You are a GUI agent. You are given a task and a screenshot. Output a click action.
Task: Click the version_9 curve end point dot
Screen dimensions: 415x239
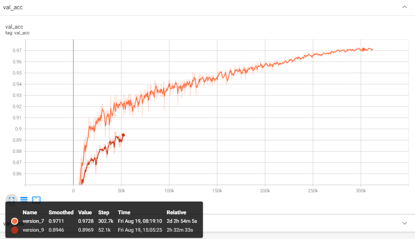[123, 135]
